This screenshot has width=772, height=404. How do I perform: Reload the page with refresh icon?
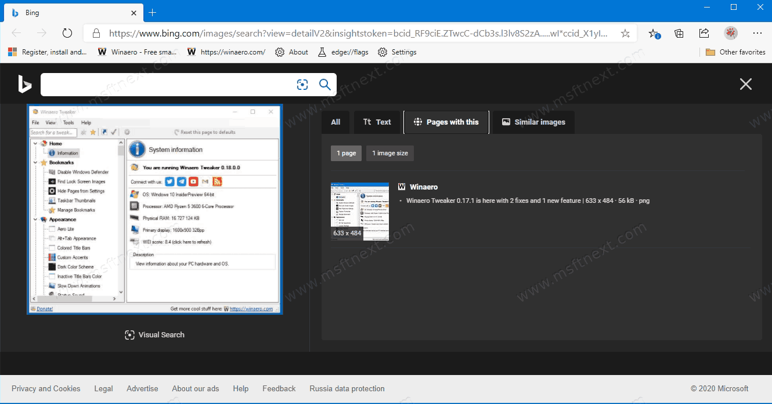point(67,33)
